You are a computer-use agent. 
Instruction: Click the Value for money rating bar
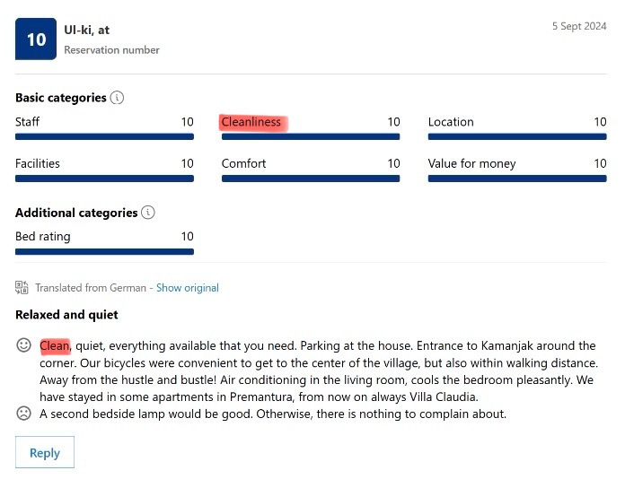(x=517, y=179)
